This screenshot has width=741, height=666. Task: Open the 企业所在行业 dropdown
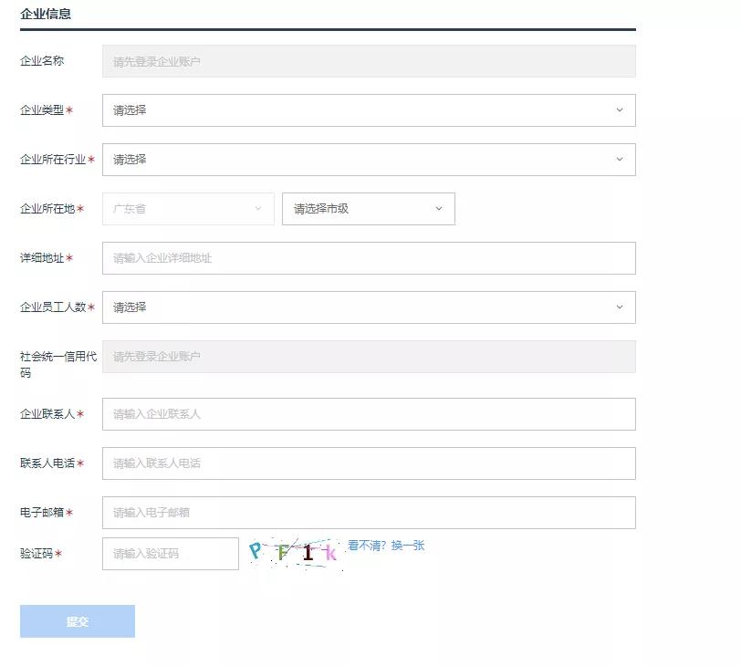pyautogui.click(x=369, y=159)
